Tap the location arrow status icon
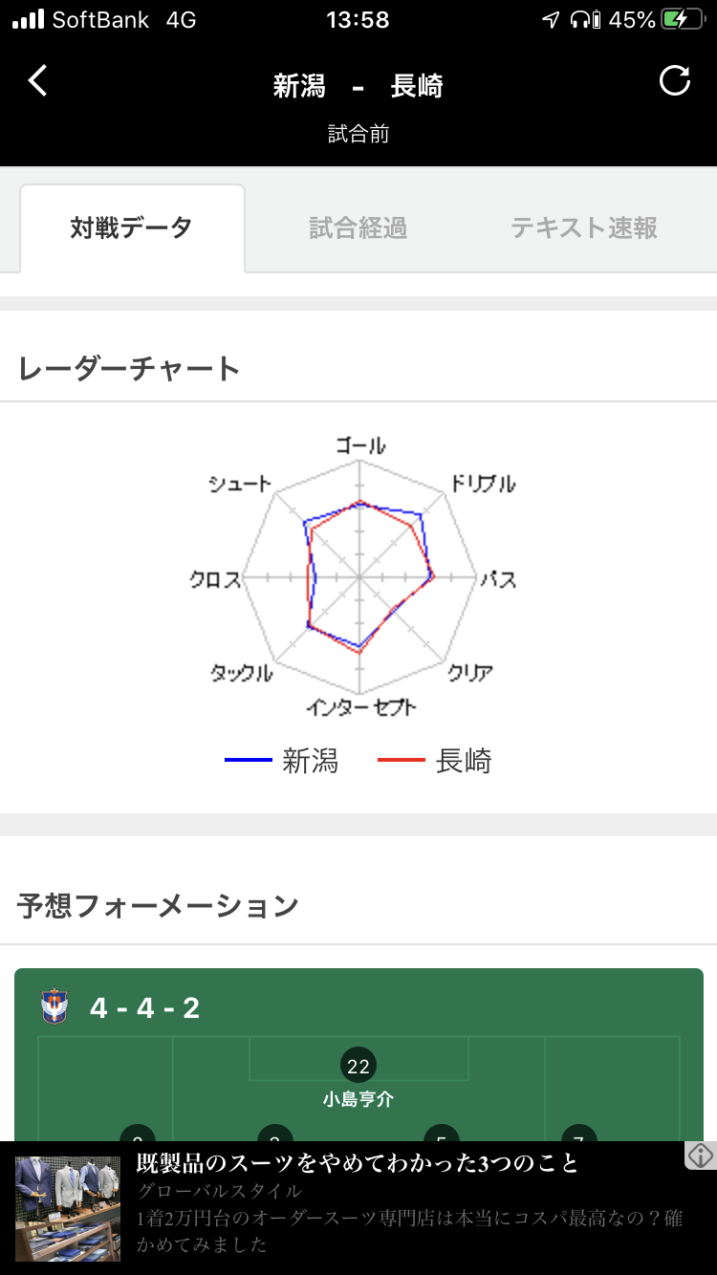The width and height of the screenshot is (717, 1275). (x=551, y=20)
